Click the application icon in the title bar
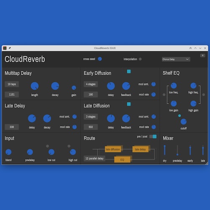The width and height of the screenshot is (210, 210). (x=5, y=48)
